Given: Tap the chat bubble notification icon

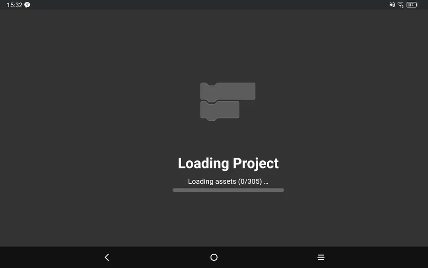Looking at the screenshot, I should pyautogui.click(x=27, y=5).
